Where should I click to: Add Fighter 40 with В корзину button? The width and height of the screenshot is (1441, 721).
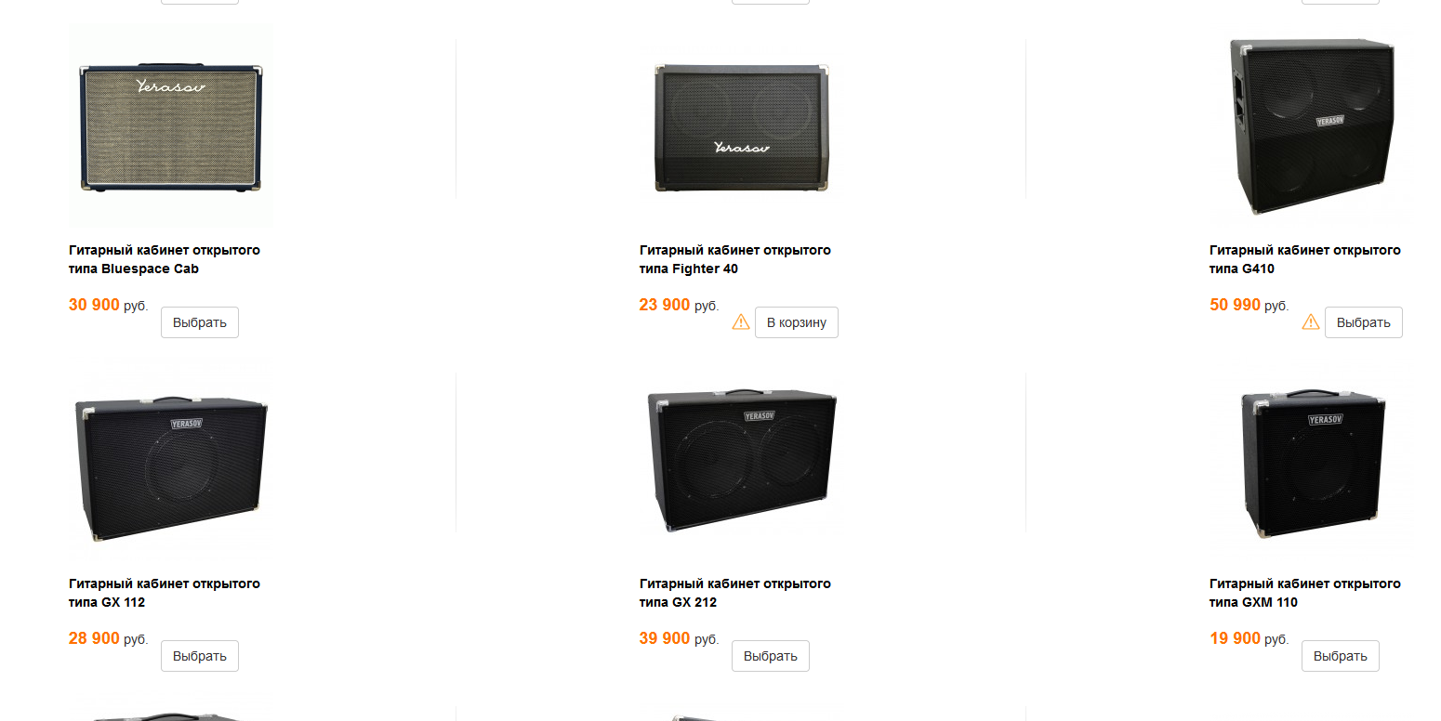[797, 322]
